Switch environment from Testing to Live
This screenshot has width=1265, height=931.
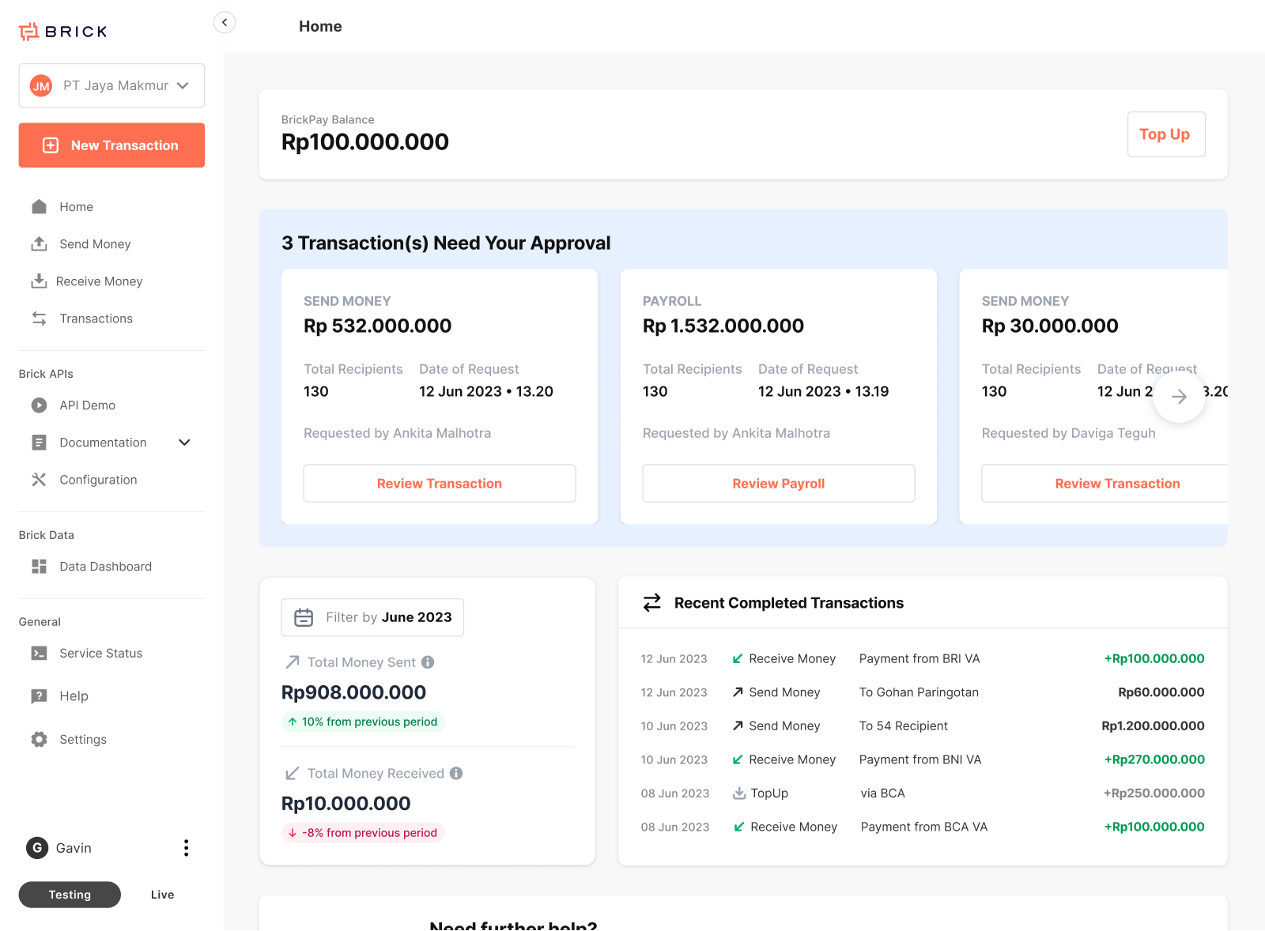[x=161, y=894]
